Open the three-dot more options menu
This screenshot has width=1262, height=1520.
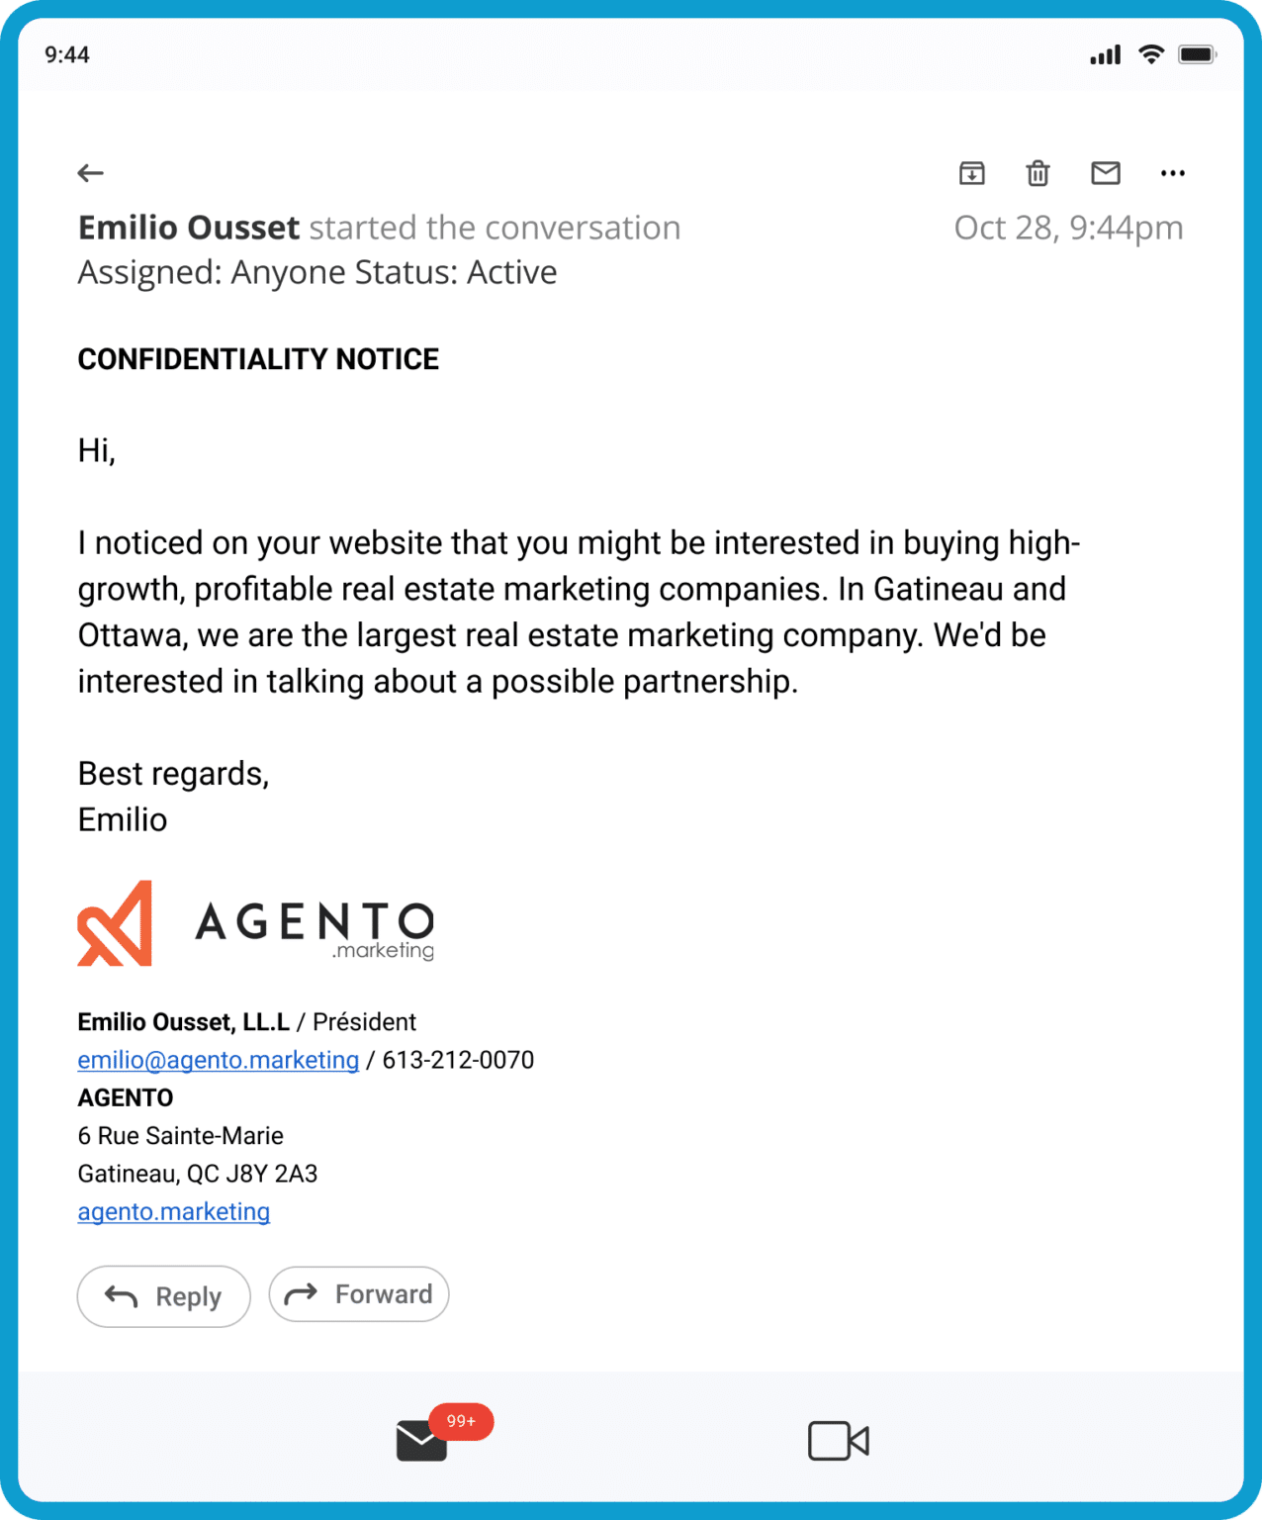[x=1173, y=173]
